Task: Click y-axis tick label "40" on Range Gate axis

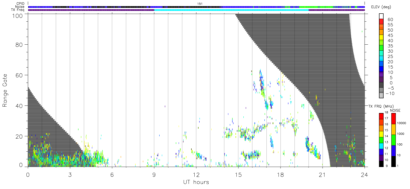Action: pos(19,106)
